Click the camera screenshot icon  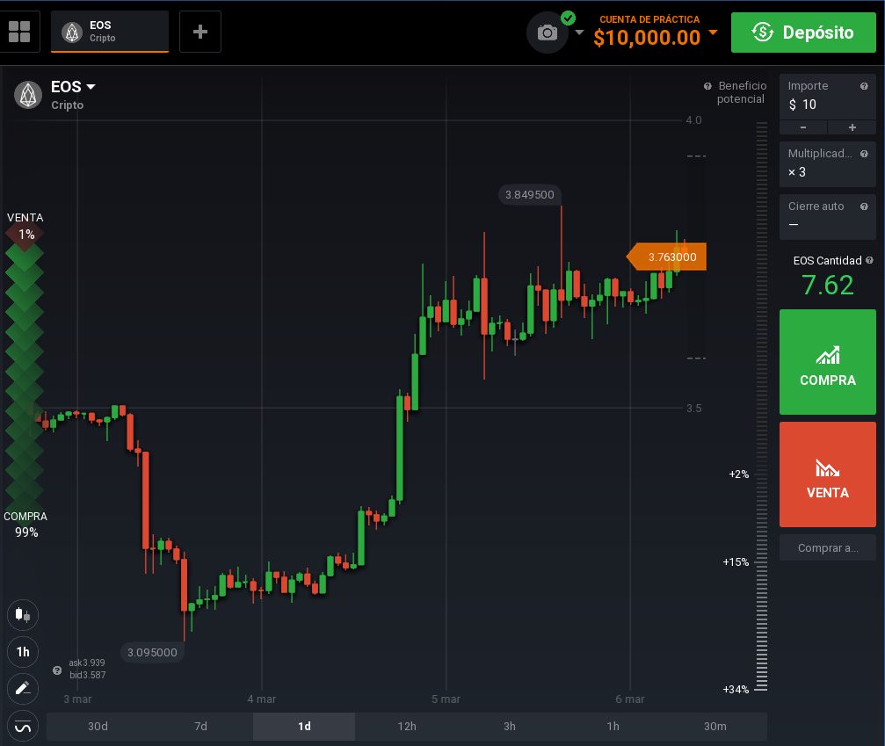pos(547,33)
